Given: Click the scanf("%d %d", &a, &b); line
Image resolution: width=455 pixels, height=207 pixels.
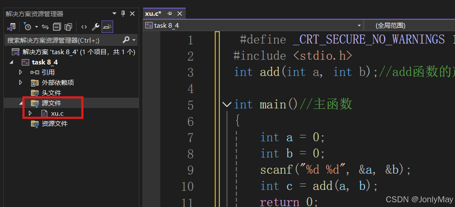Looking at the screenshot, I should pos(336,170).
